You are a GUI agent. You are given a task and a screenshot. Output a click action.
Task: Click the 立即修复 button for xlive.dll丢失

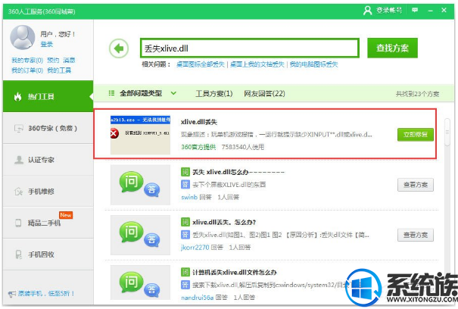416,135
